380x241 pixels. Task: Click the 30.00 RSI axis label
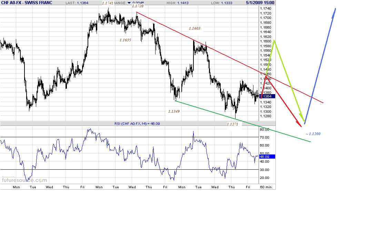tap(264, 170)
